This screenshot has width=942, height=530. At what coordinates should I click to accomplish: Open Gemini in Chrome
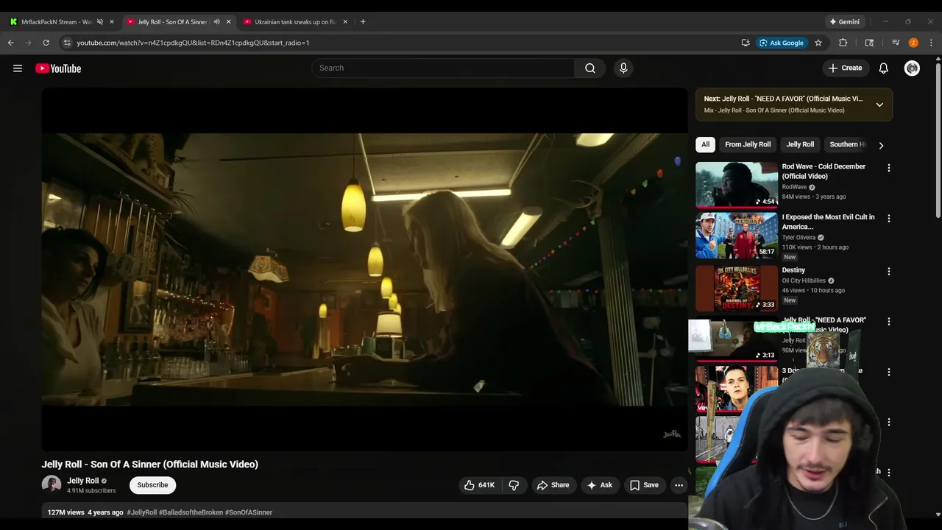point(844,21)
